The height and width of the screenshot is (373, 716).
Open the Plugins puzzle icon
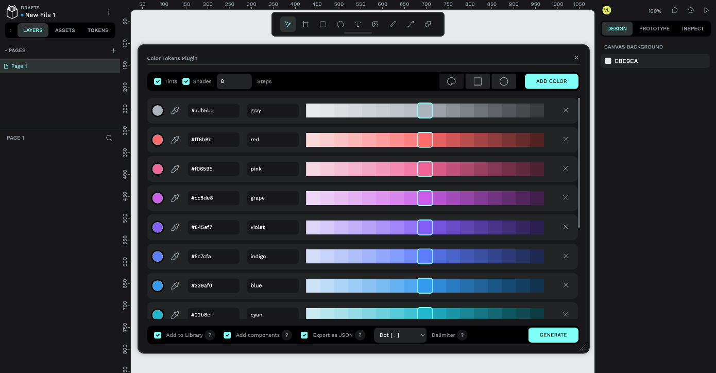pos(428,24)
